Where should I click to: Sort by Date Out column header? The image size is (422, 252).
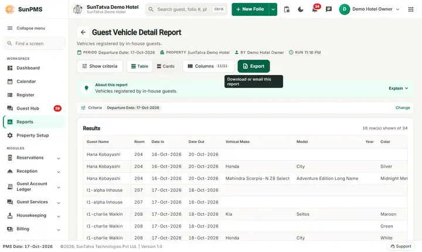[196, 142]
